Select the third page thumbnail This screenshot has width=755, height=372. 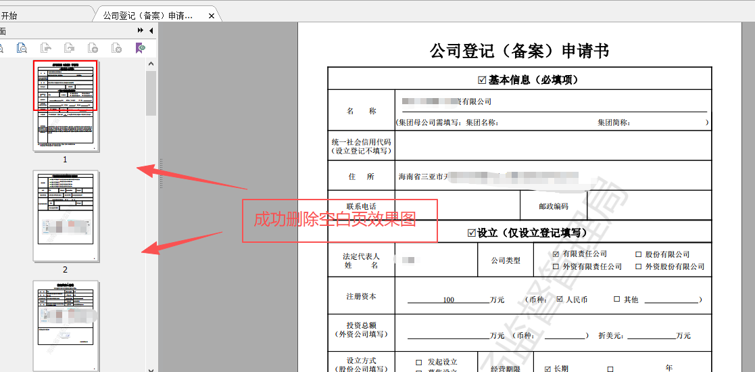point(66,326)
